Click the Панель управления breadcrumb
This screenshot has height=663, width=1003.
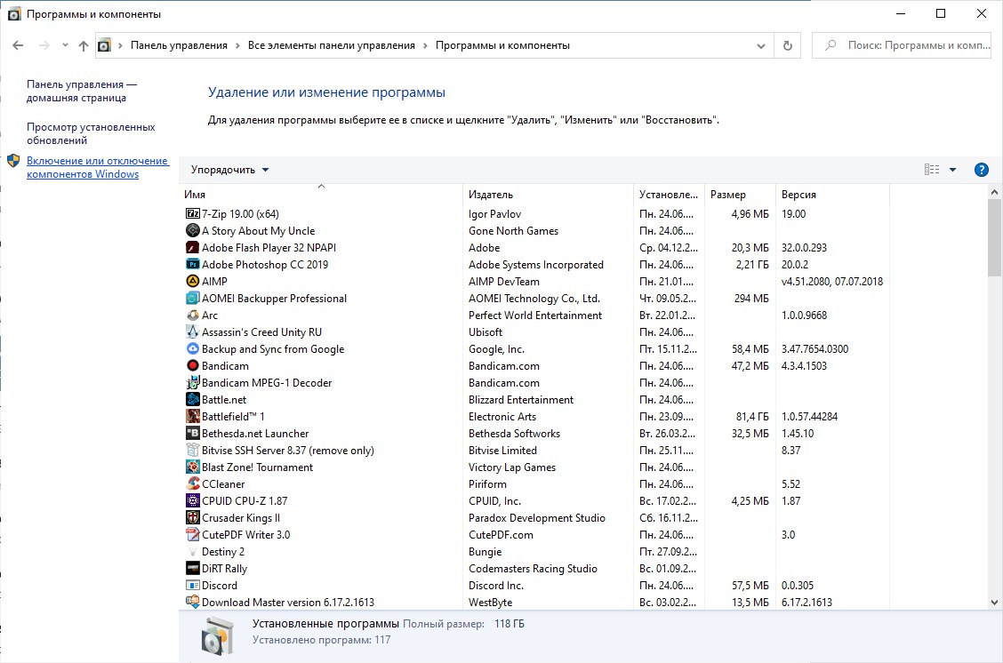click(x=179, y=45)
